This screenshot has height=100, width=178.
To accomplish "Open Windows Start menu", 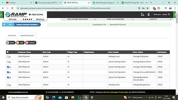I will pyautogui.click(x=3, y=97).
